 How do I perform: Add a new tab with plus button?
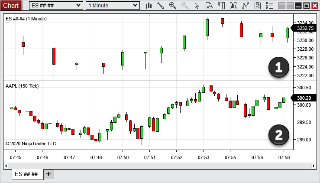[x=48, y=174]
